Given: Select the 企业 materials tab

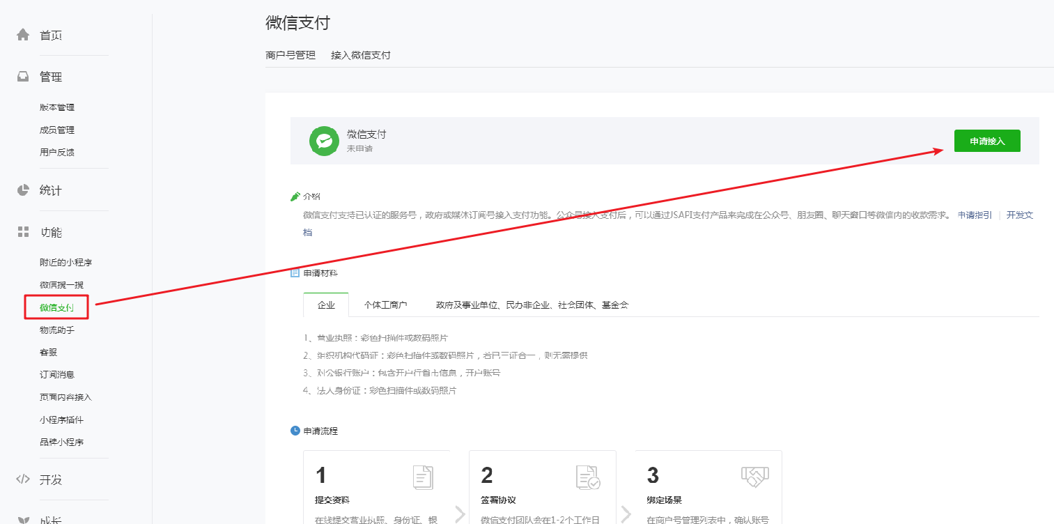Looking at the screenshot, I should pyautogui.click(x=326, y=305).
